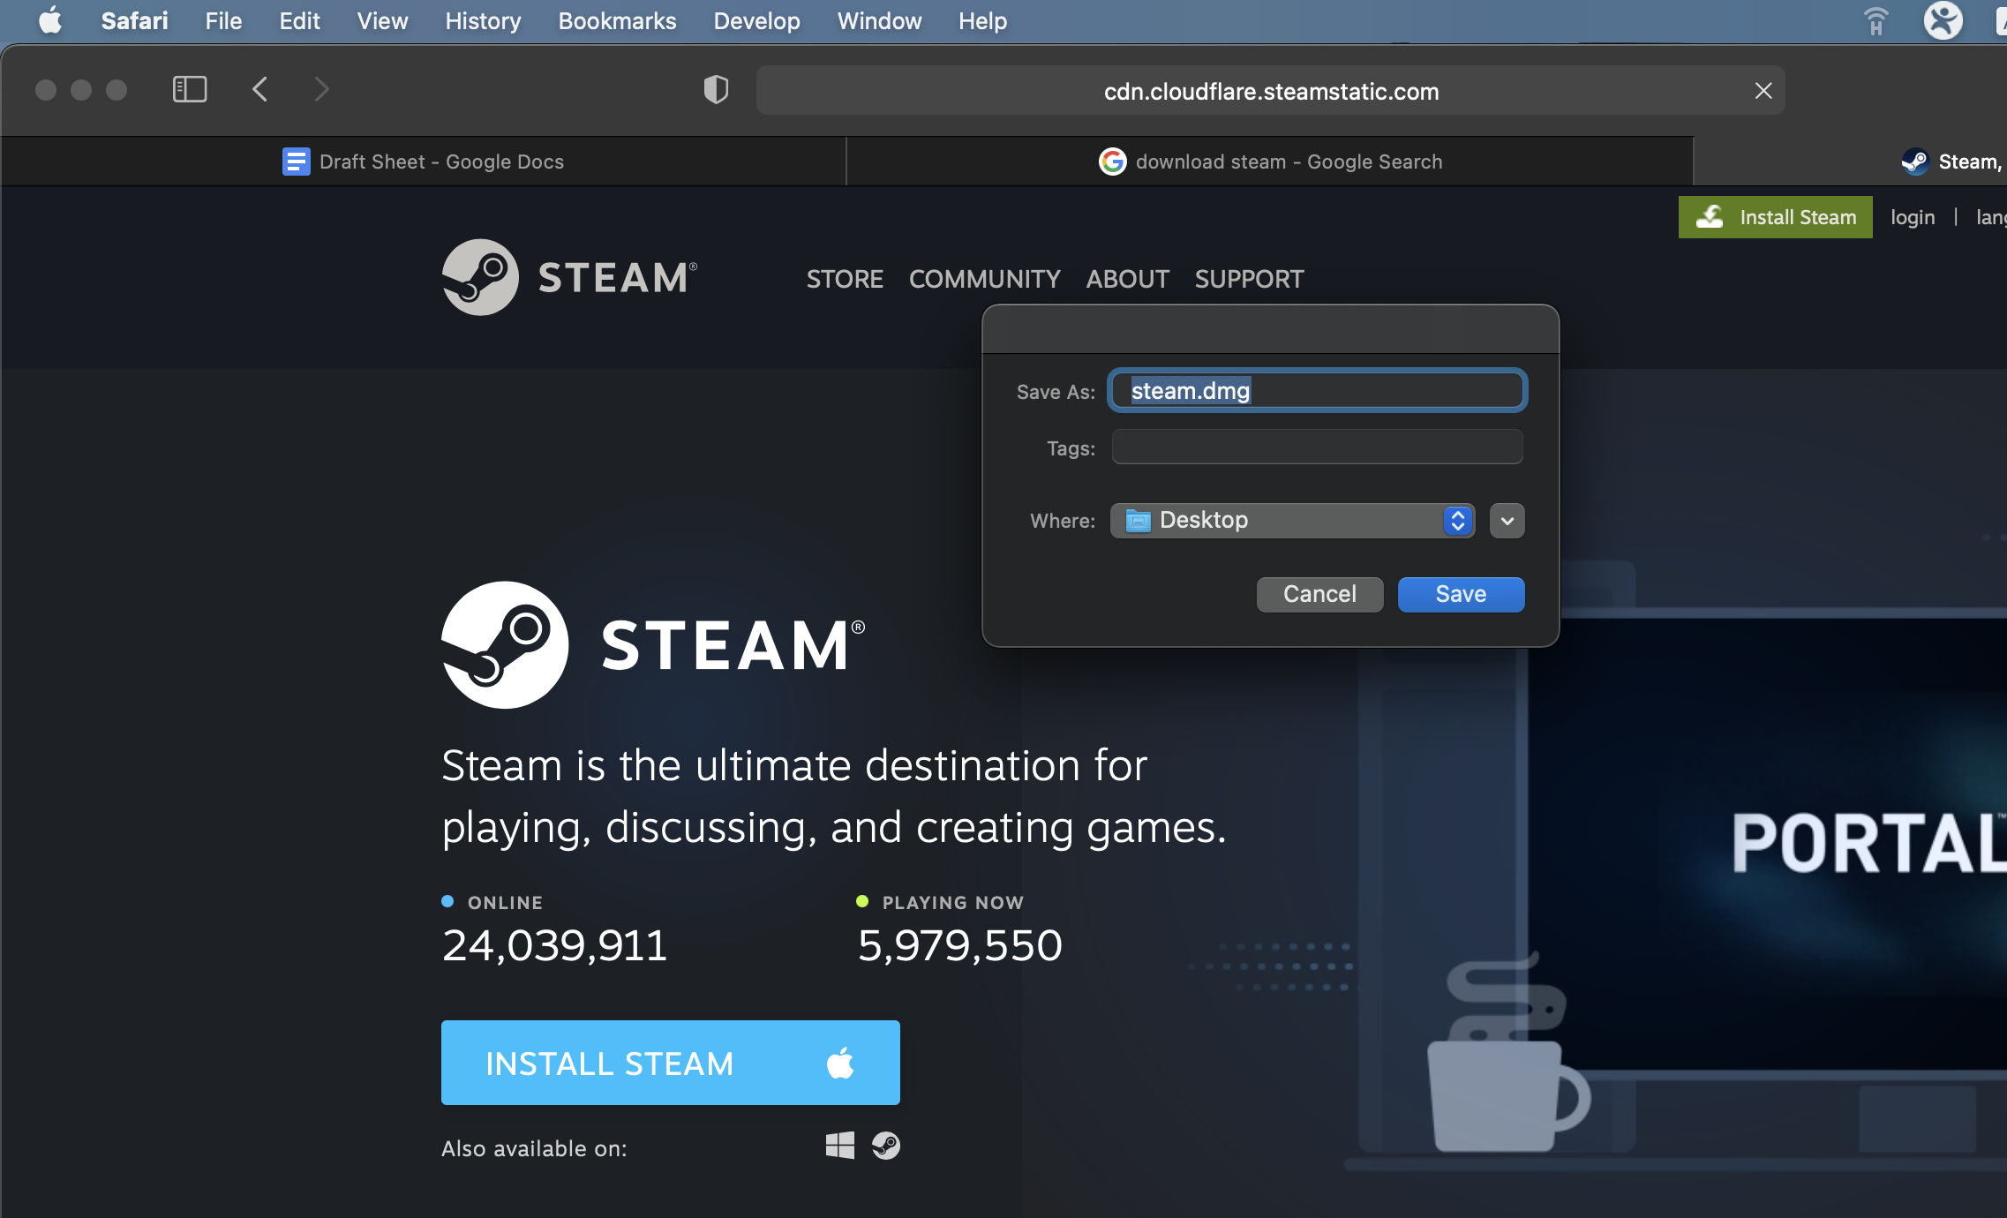This screenshot has width=2007, height=1218.
Task: Switch to the Steam tab
Action: (x=1851, y=162)
